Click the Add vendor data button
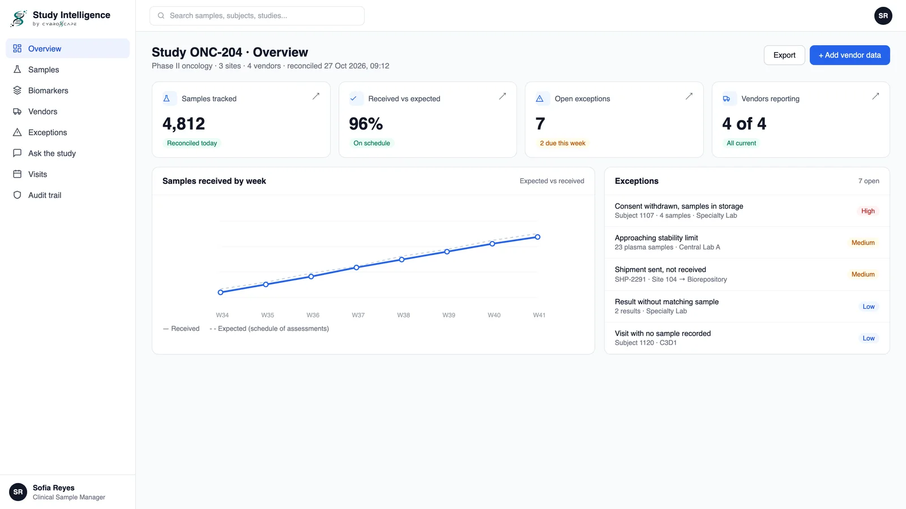The width and height of the screenshot is (906, 509). point(849,55)
